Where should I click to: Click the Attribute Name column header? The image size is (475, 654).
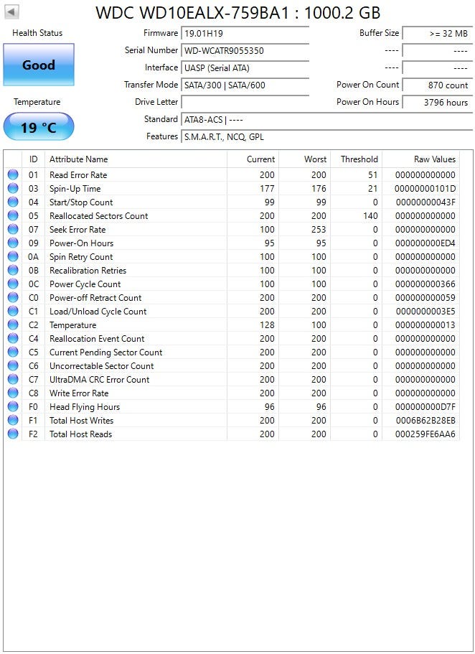coord(136,159)
